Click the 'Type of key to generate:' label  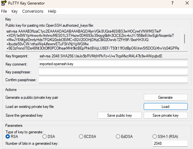[x=24, y=132]
